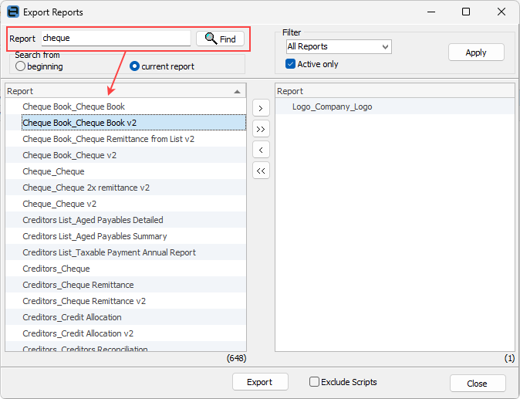
Task: Move all reports right with double arrow
Action: (x=261, y=129)
